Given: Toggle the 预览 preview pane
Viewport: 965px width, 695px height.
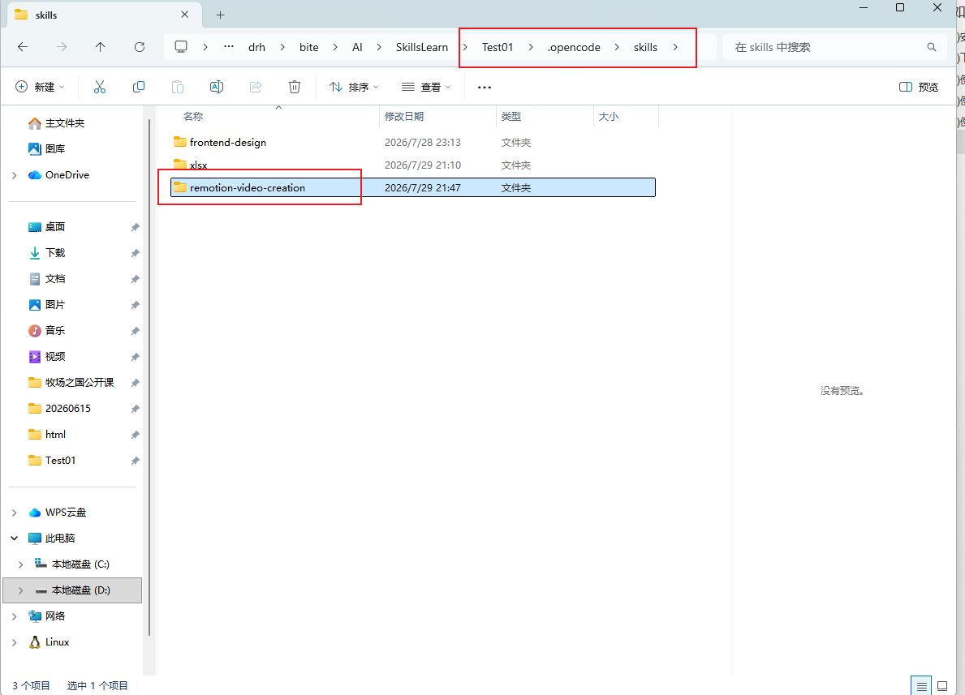Looking at the screenshot, I should [x=919, y=87].
